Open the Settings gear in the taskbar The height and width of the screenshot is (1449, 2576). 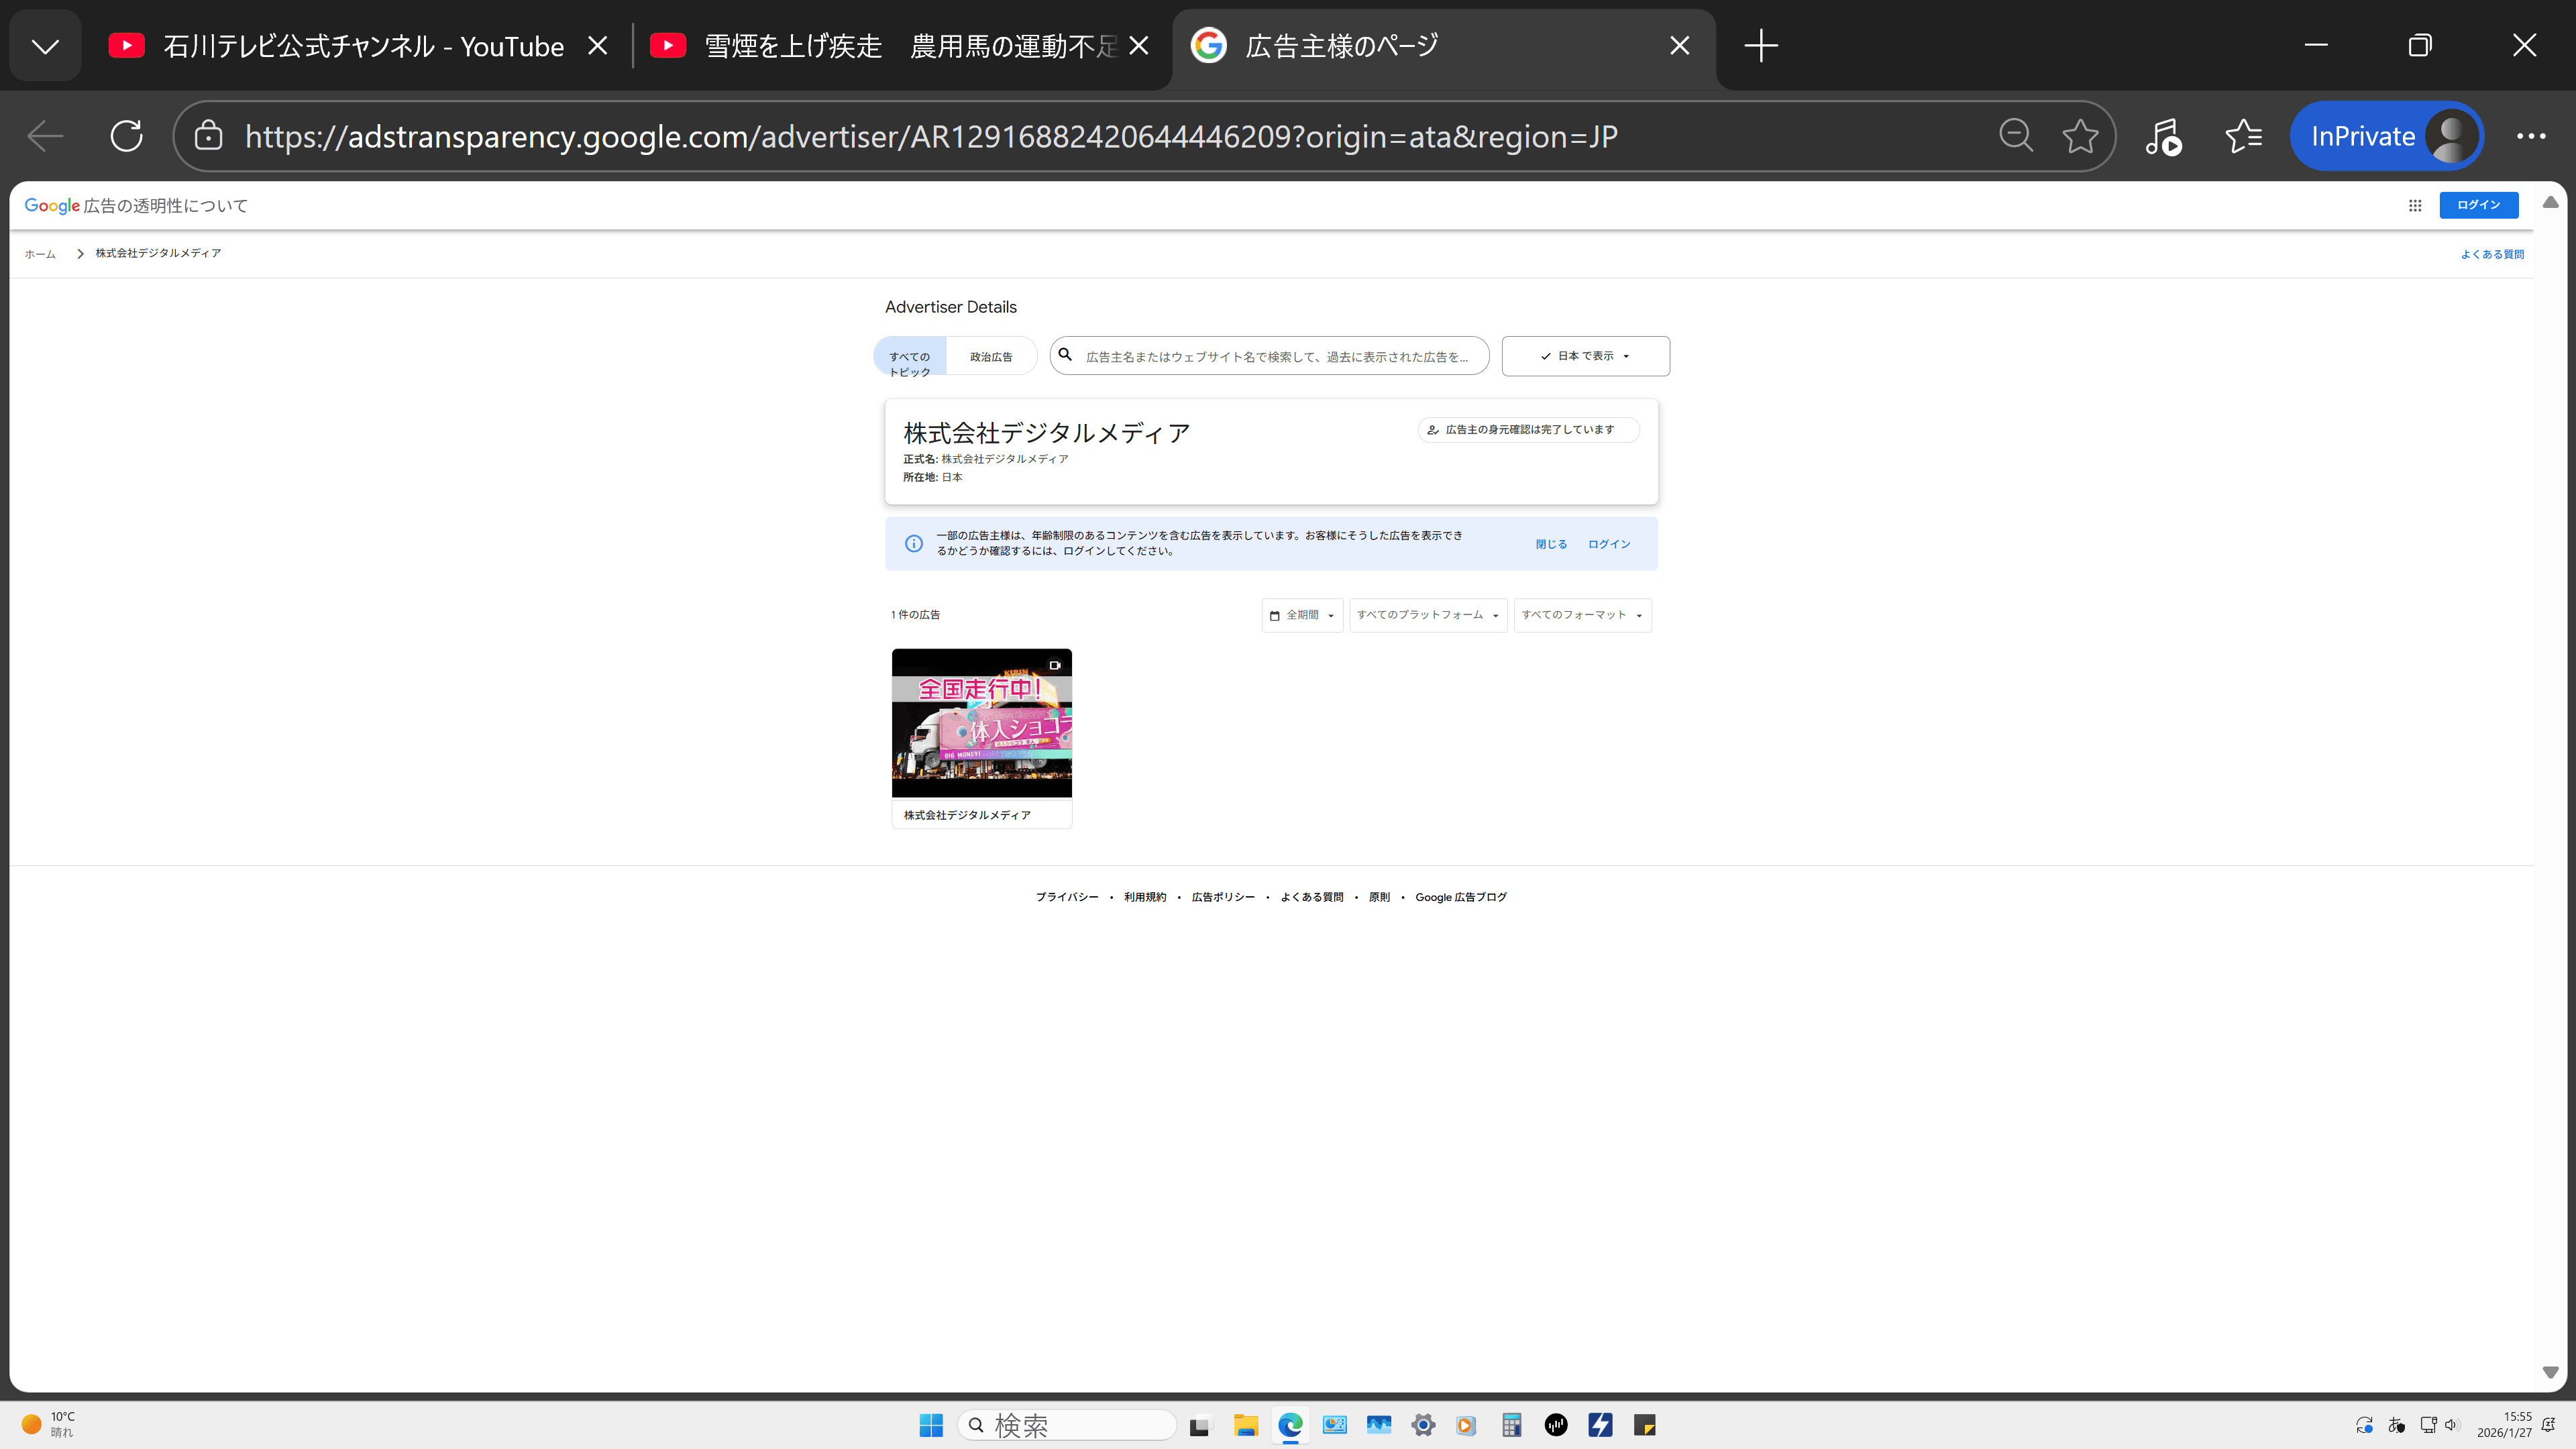click(x=1423, y=1425)
